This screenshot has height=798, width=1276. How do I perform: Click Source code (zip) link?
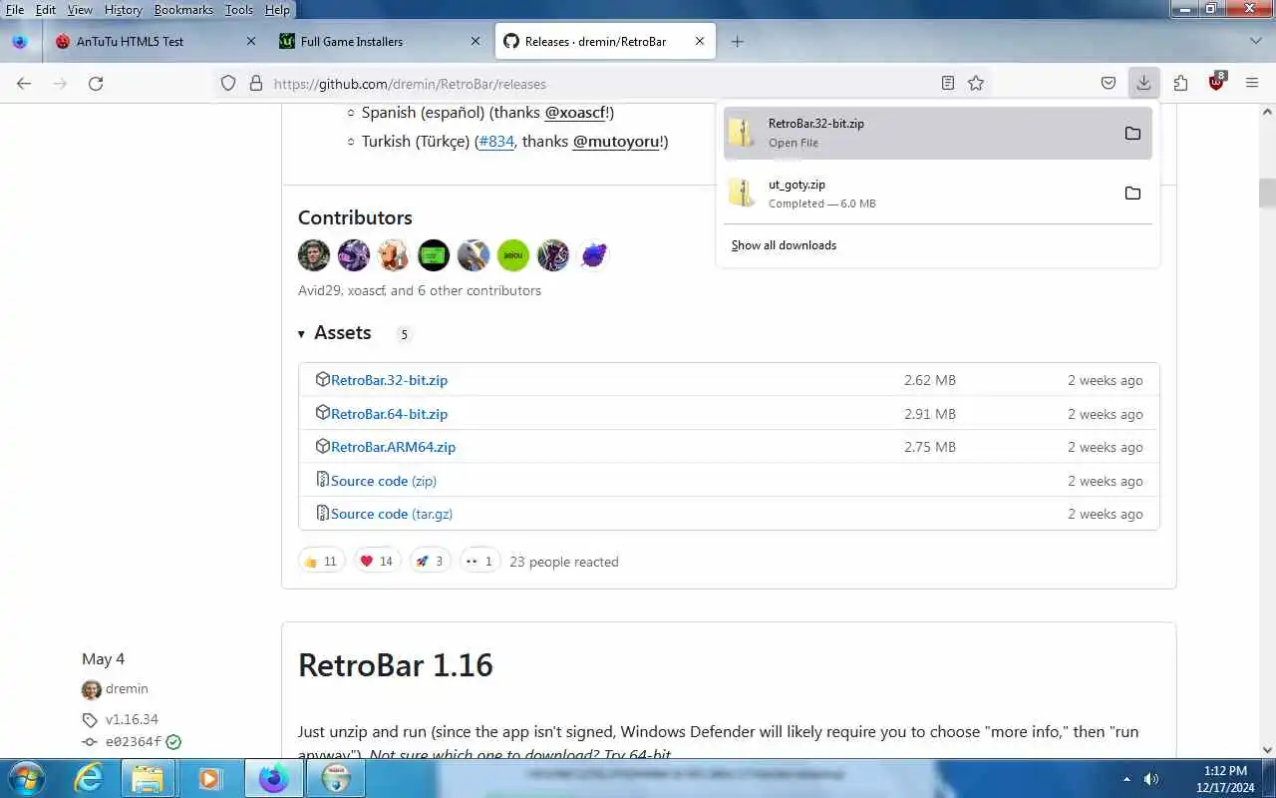click(384, 481)
